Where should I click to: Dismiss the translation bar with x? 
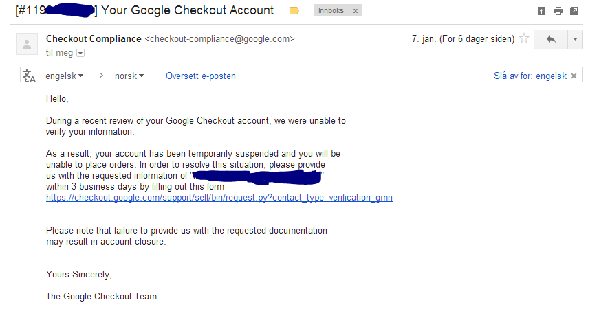(x=574, y=76)
